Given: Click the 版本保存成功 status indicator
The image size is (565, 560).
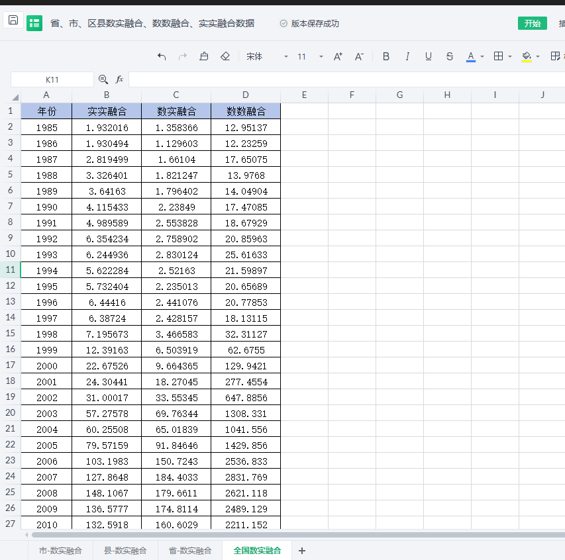Looking at the screenshot, I should (309, 23).
